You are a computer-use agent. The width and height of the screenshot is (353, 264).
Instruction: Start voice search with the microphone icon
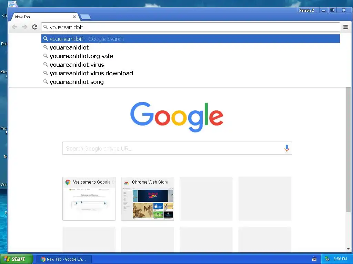(286, 148)
